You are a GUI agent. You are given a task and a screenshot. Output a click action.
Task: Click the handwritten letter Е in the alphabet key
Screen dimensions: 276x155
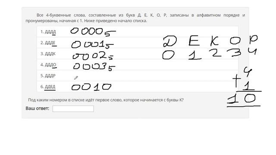point(194,40)
